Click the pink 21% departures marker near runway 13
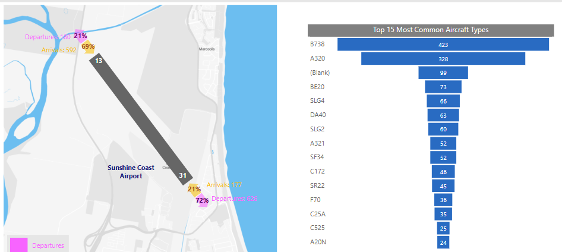Image resolution: width=562 pixels, height=252 pixels. pyautogui.click(x=79, y=36)
